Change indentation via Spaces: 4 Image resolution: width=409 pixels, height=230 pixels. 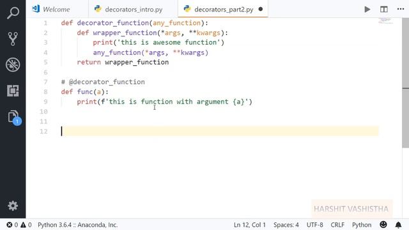click(x=286, y=225)
